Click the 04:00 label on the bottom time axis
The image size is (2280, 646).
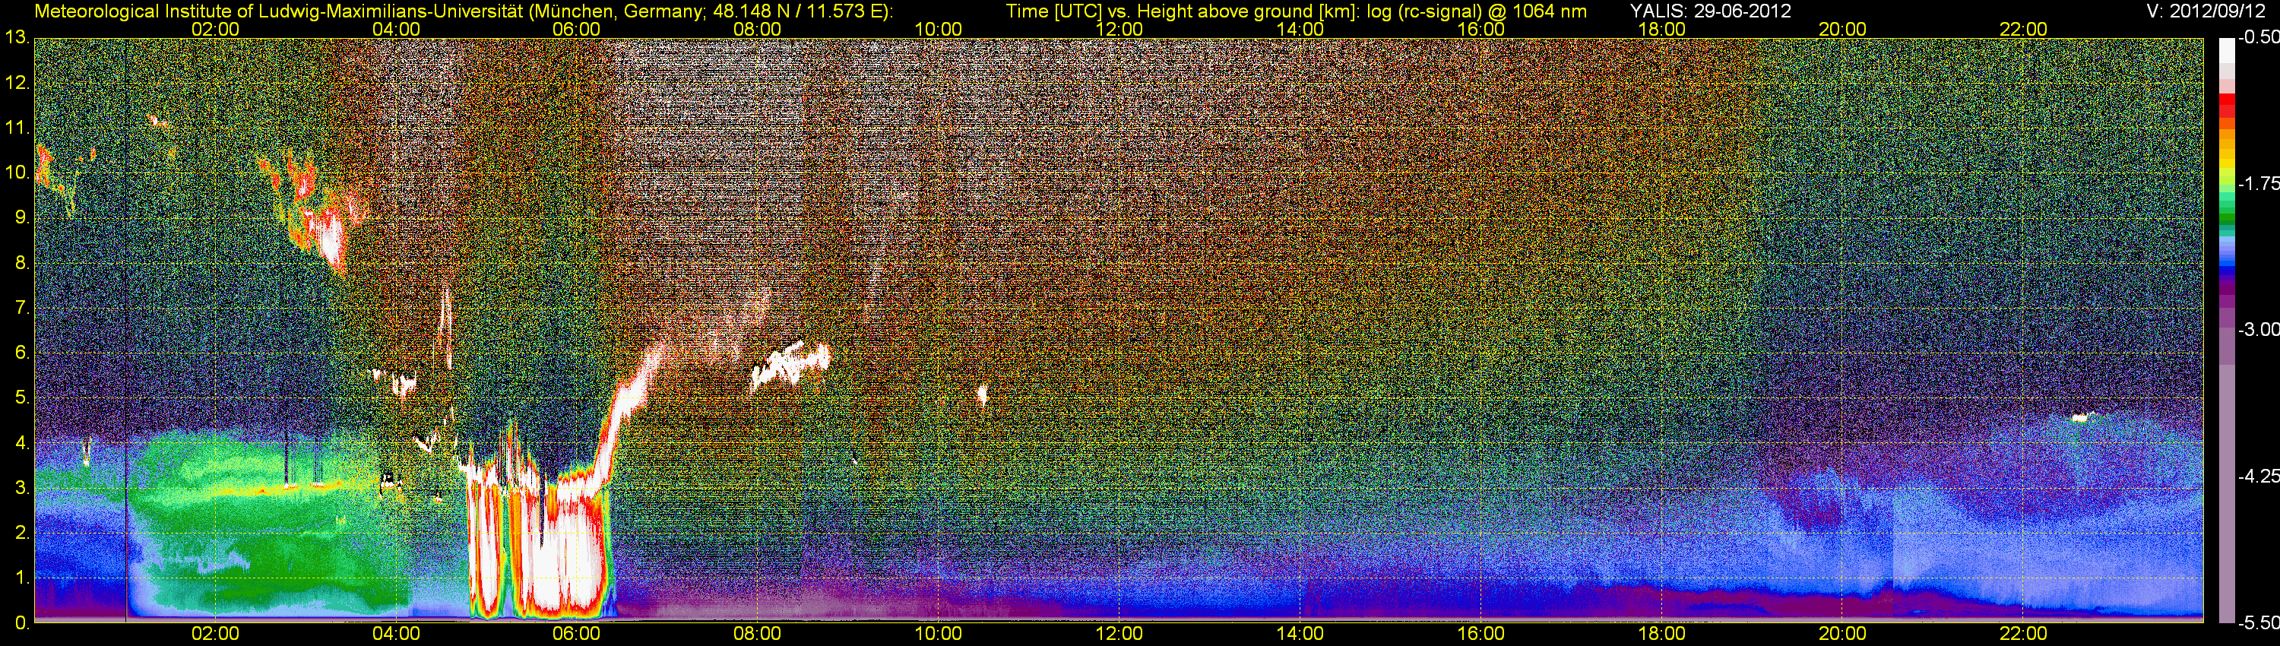pyautogui.click(x=396, y=634)
